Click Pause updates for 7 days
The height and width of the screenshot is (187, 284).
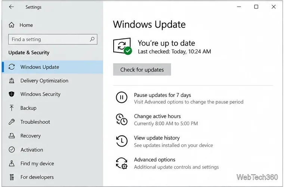pyautogui.click(x=163, y=95)
